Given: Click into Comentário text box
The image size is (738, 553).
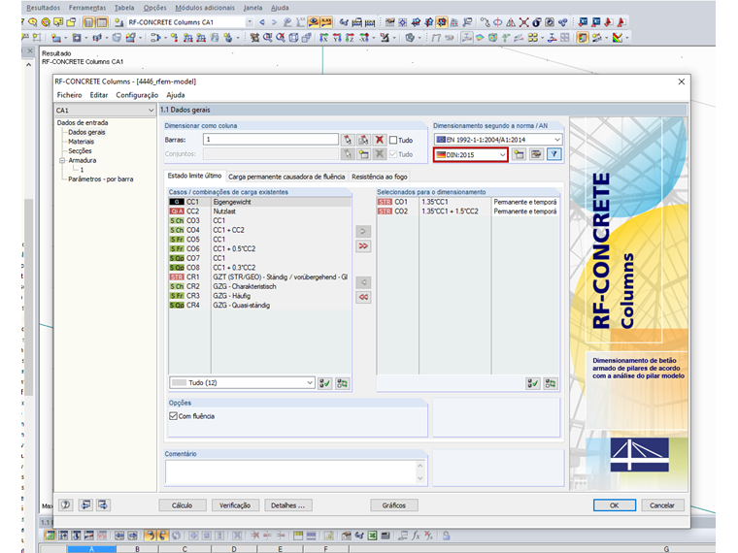Looking at the screenshot, I should click(290, 472).
